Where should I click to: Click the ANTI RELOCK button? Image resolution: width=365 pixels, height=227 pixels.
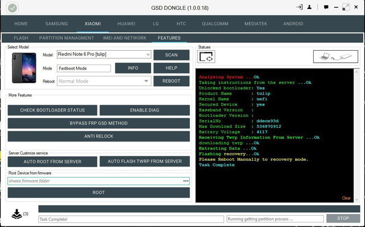coord(99,136)
